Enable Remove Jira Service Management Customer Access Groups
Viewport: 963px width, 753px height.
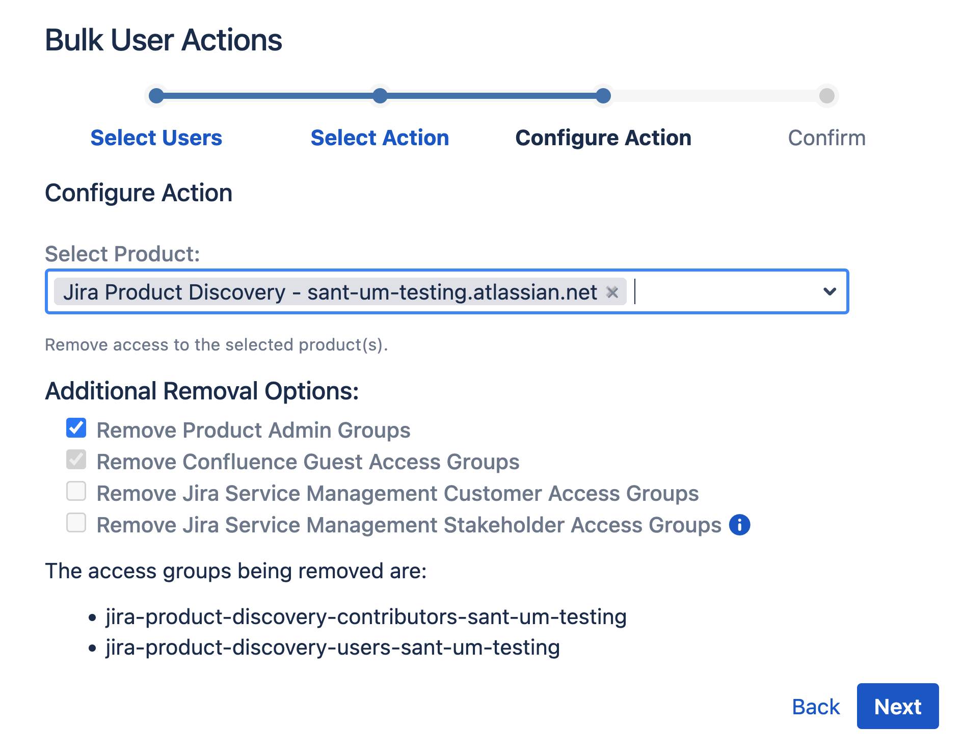click(76, 492)
